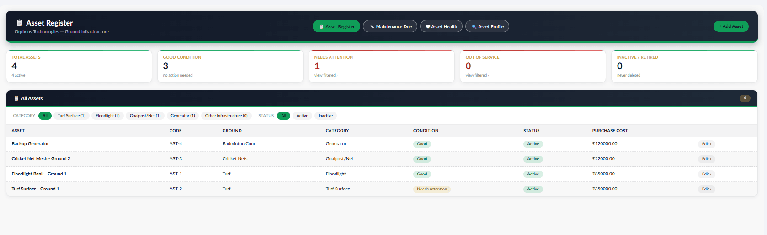Click Goalpost/Net category cell in table
The height and width of the screenshot is (235, 767).
pyautogui.click(x=340, y=159)
